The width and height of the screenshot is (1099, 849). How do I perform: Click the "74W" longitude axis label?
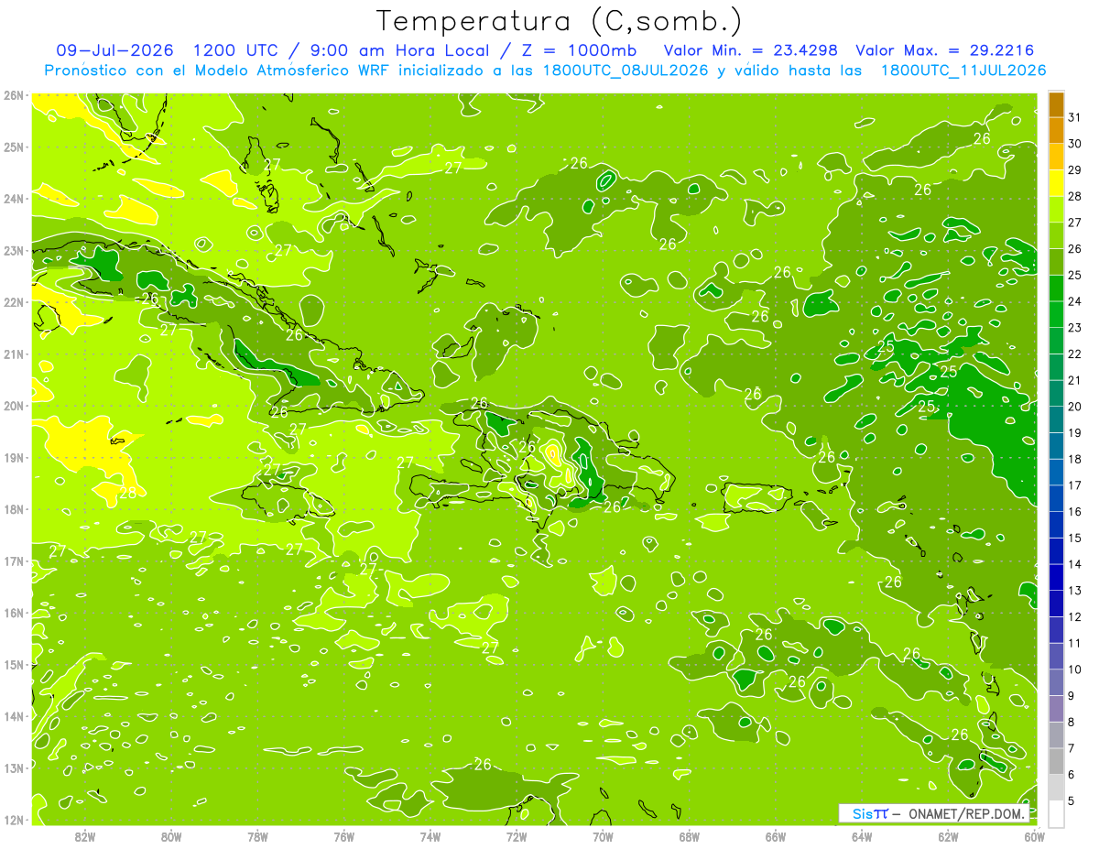(x=430, y=836)
